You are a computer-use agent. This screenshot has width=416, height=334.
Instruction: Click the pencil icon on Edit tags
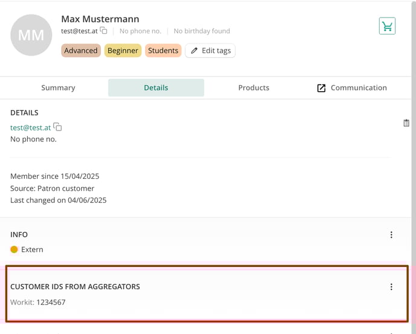point(194,50)
